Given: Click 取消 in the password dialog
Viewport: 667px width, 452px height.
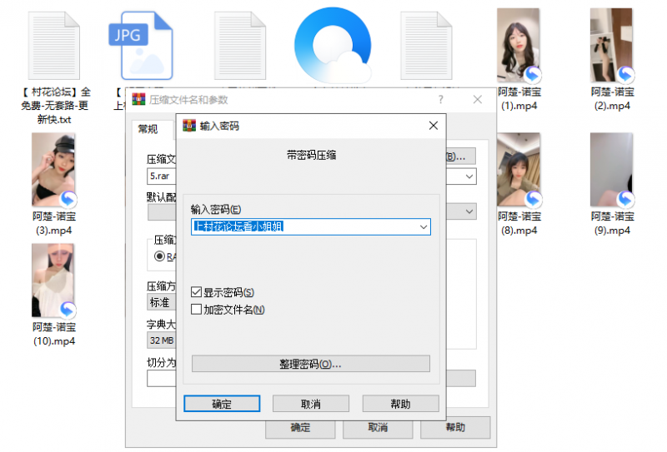Looking at the screenshot, I should click(x=310, y=404).
